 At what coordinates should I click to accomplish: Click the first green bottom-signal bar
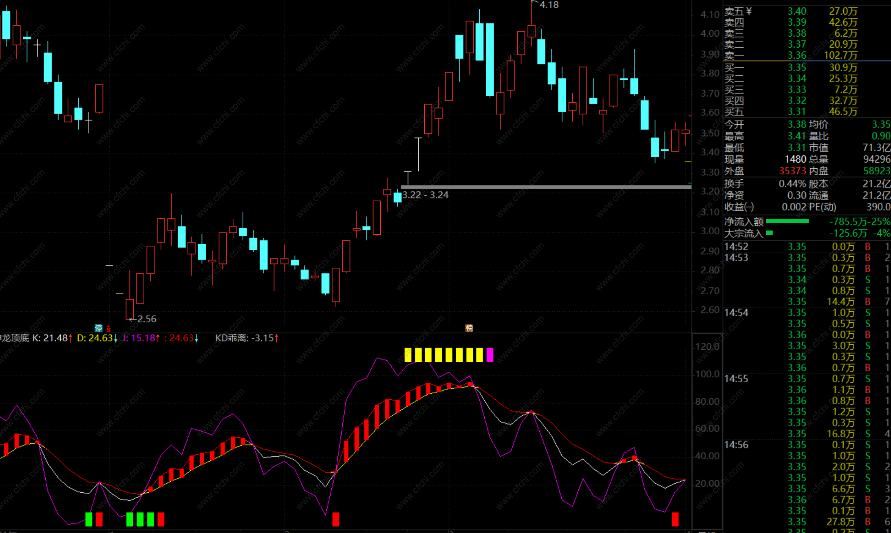click(89, 519)
